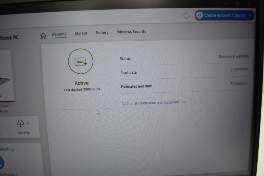
Task: Click the 'Start date' row label
Action: pos(129,73)
